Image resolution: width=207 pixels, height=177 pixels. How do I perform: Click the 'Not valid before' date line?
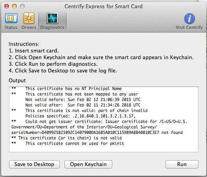point(83,99)
